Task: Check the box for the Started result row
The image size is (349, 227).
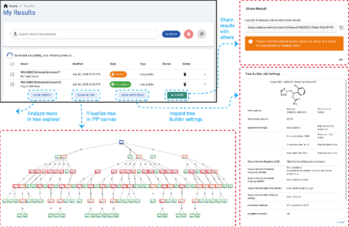Action: (12, 74)
